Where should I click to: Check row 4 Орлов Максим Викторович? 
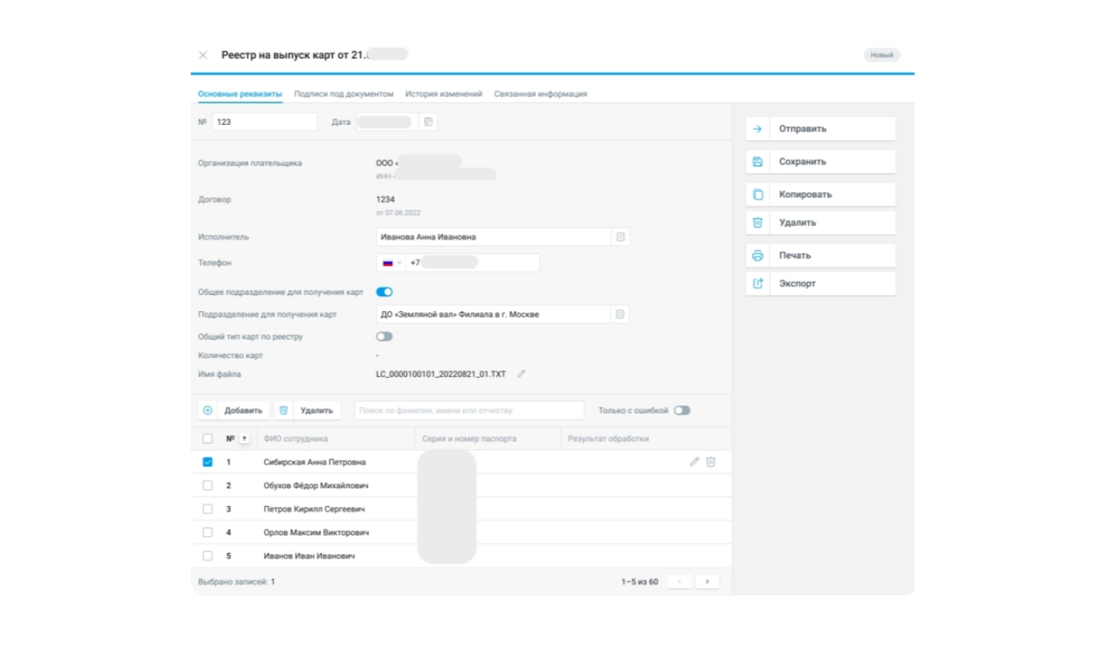click(208, 533)
